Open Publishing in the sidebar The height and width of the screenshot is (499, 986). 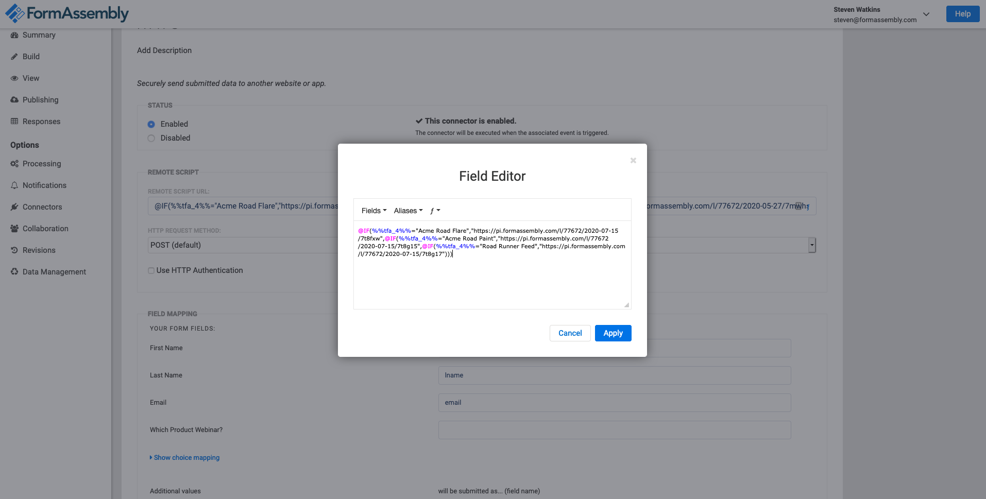pos(41,100)
